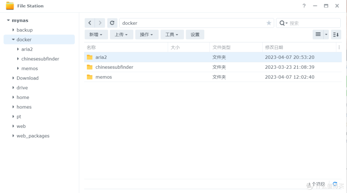Viewport: 347px width, 193px height.
Task: Open the search magnifier icon
Action: [x=282, y=23]
